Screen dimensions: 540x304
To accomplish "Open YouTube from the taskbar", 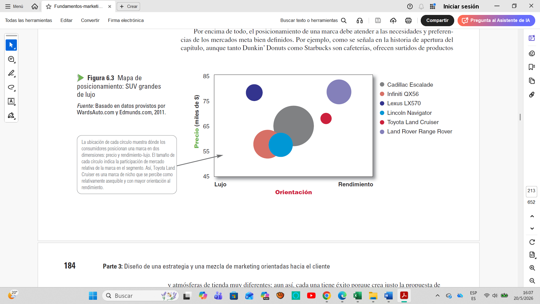I will 311,296.
